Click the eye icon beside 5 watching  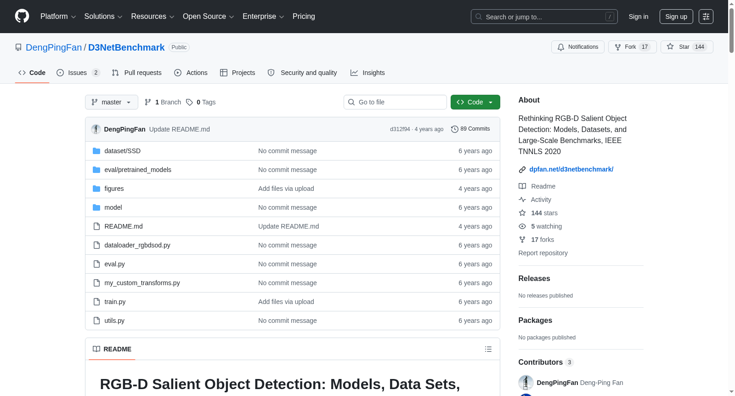[522, 226]
